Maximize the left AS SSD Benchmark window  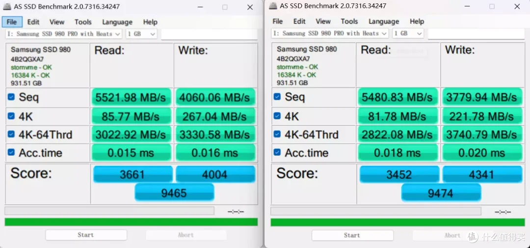coord(225,7)
